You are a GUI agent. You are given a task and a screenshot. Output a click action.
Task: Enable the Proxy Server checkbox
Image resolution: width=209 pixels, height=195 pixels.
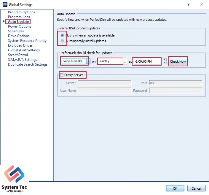(x=62, y=74)
